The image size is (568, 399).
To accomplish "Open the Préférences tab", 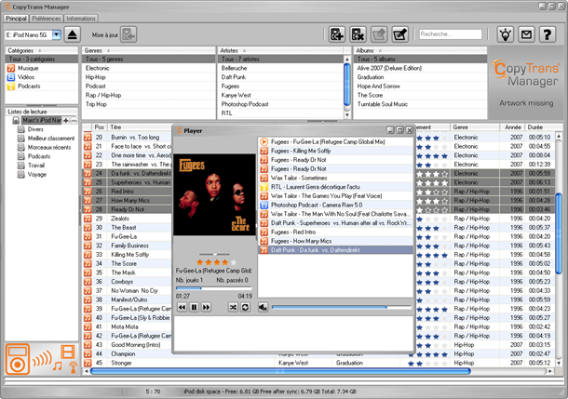I will [x=46, y=19].
